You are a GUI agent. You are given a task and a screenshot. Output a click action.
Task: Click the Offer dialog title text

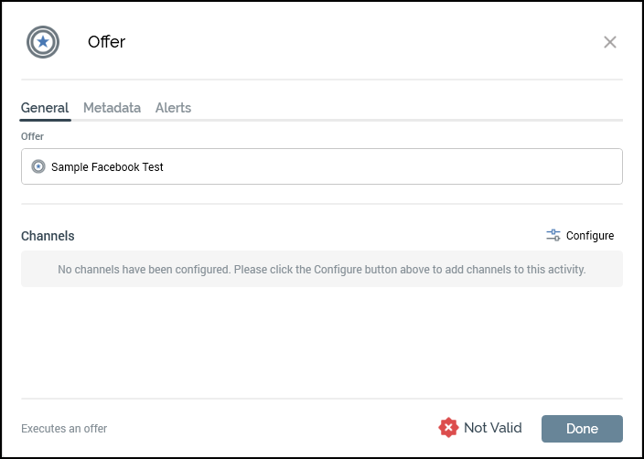coord(106,42)
